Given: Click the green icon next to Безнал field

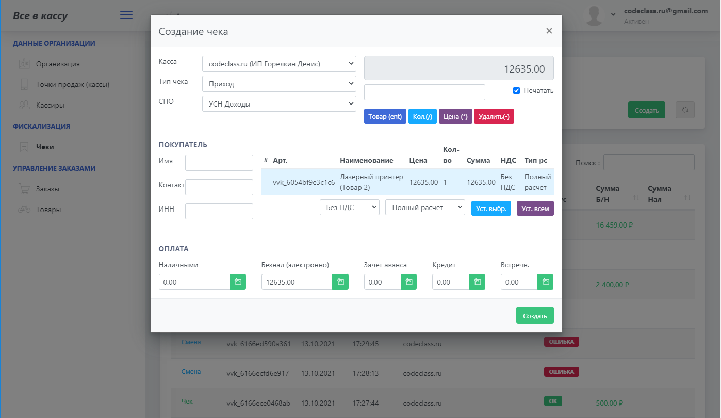Looking at the screenshot, I should [340, 282].
